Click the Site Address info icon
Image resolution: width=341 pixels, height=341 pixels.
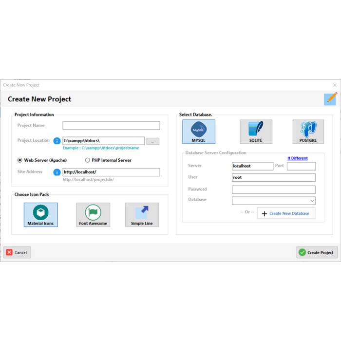(57, 172)
